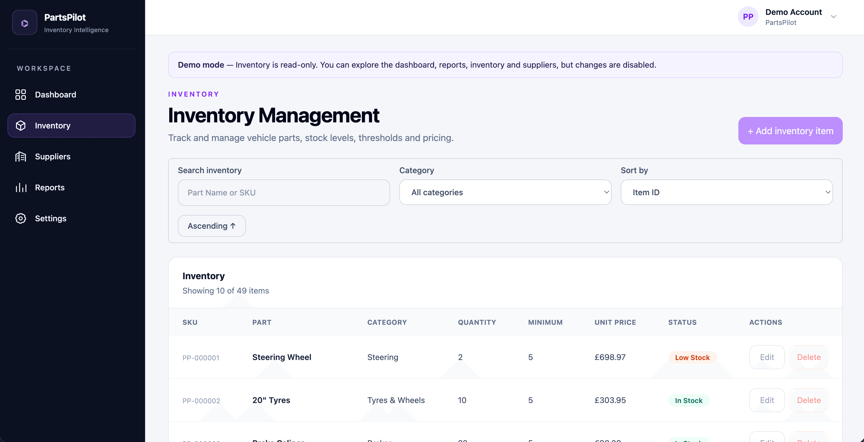Viewport: 864px width, 442px height.
Task: Click Add inventory item button
Action: [x=790, y=131]
